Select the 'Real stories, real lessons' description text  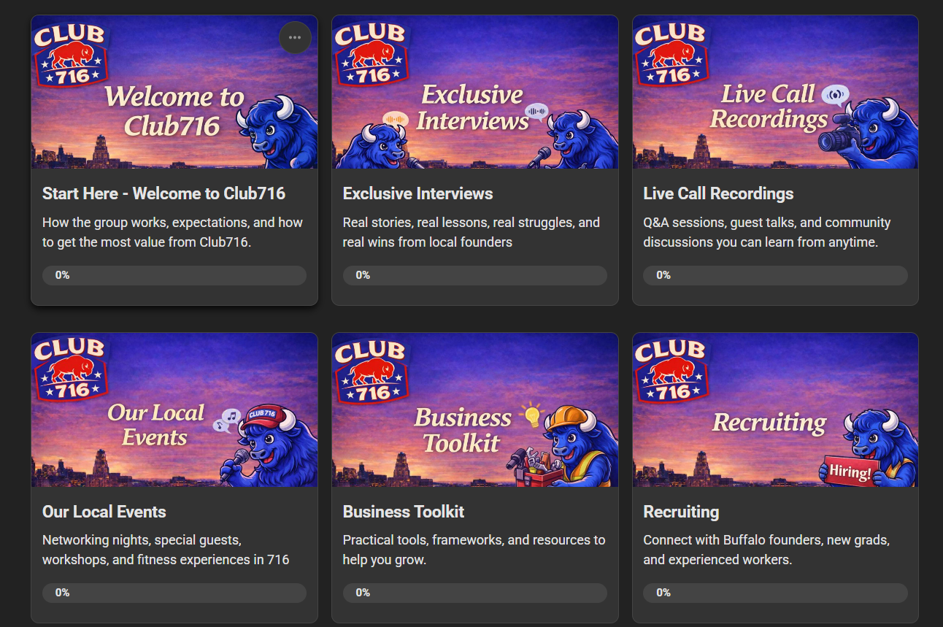[x=471, y=232]
